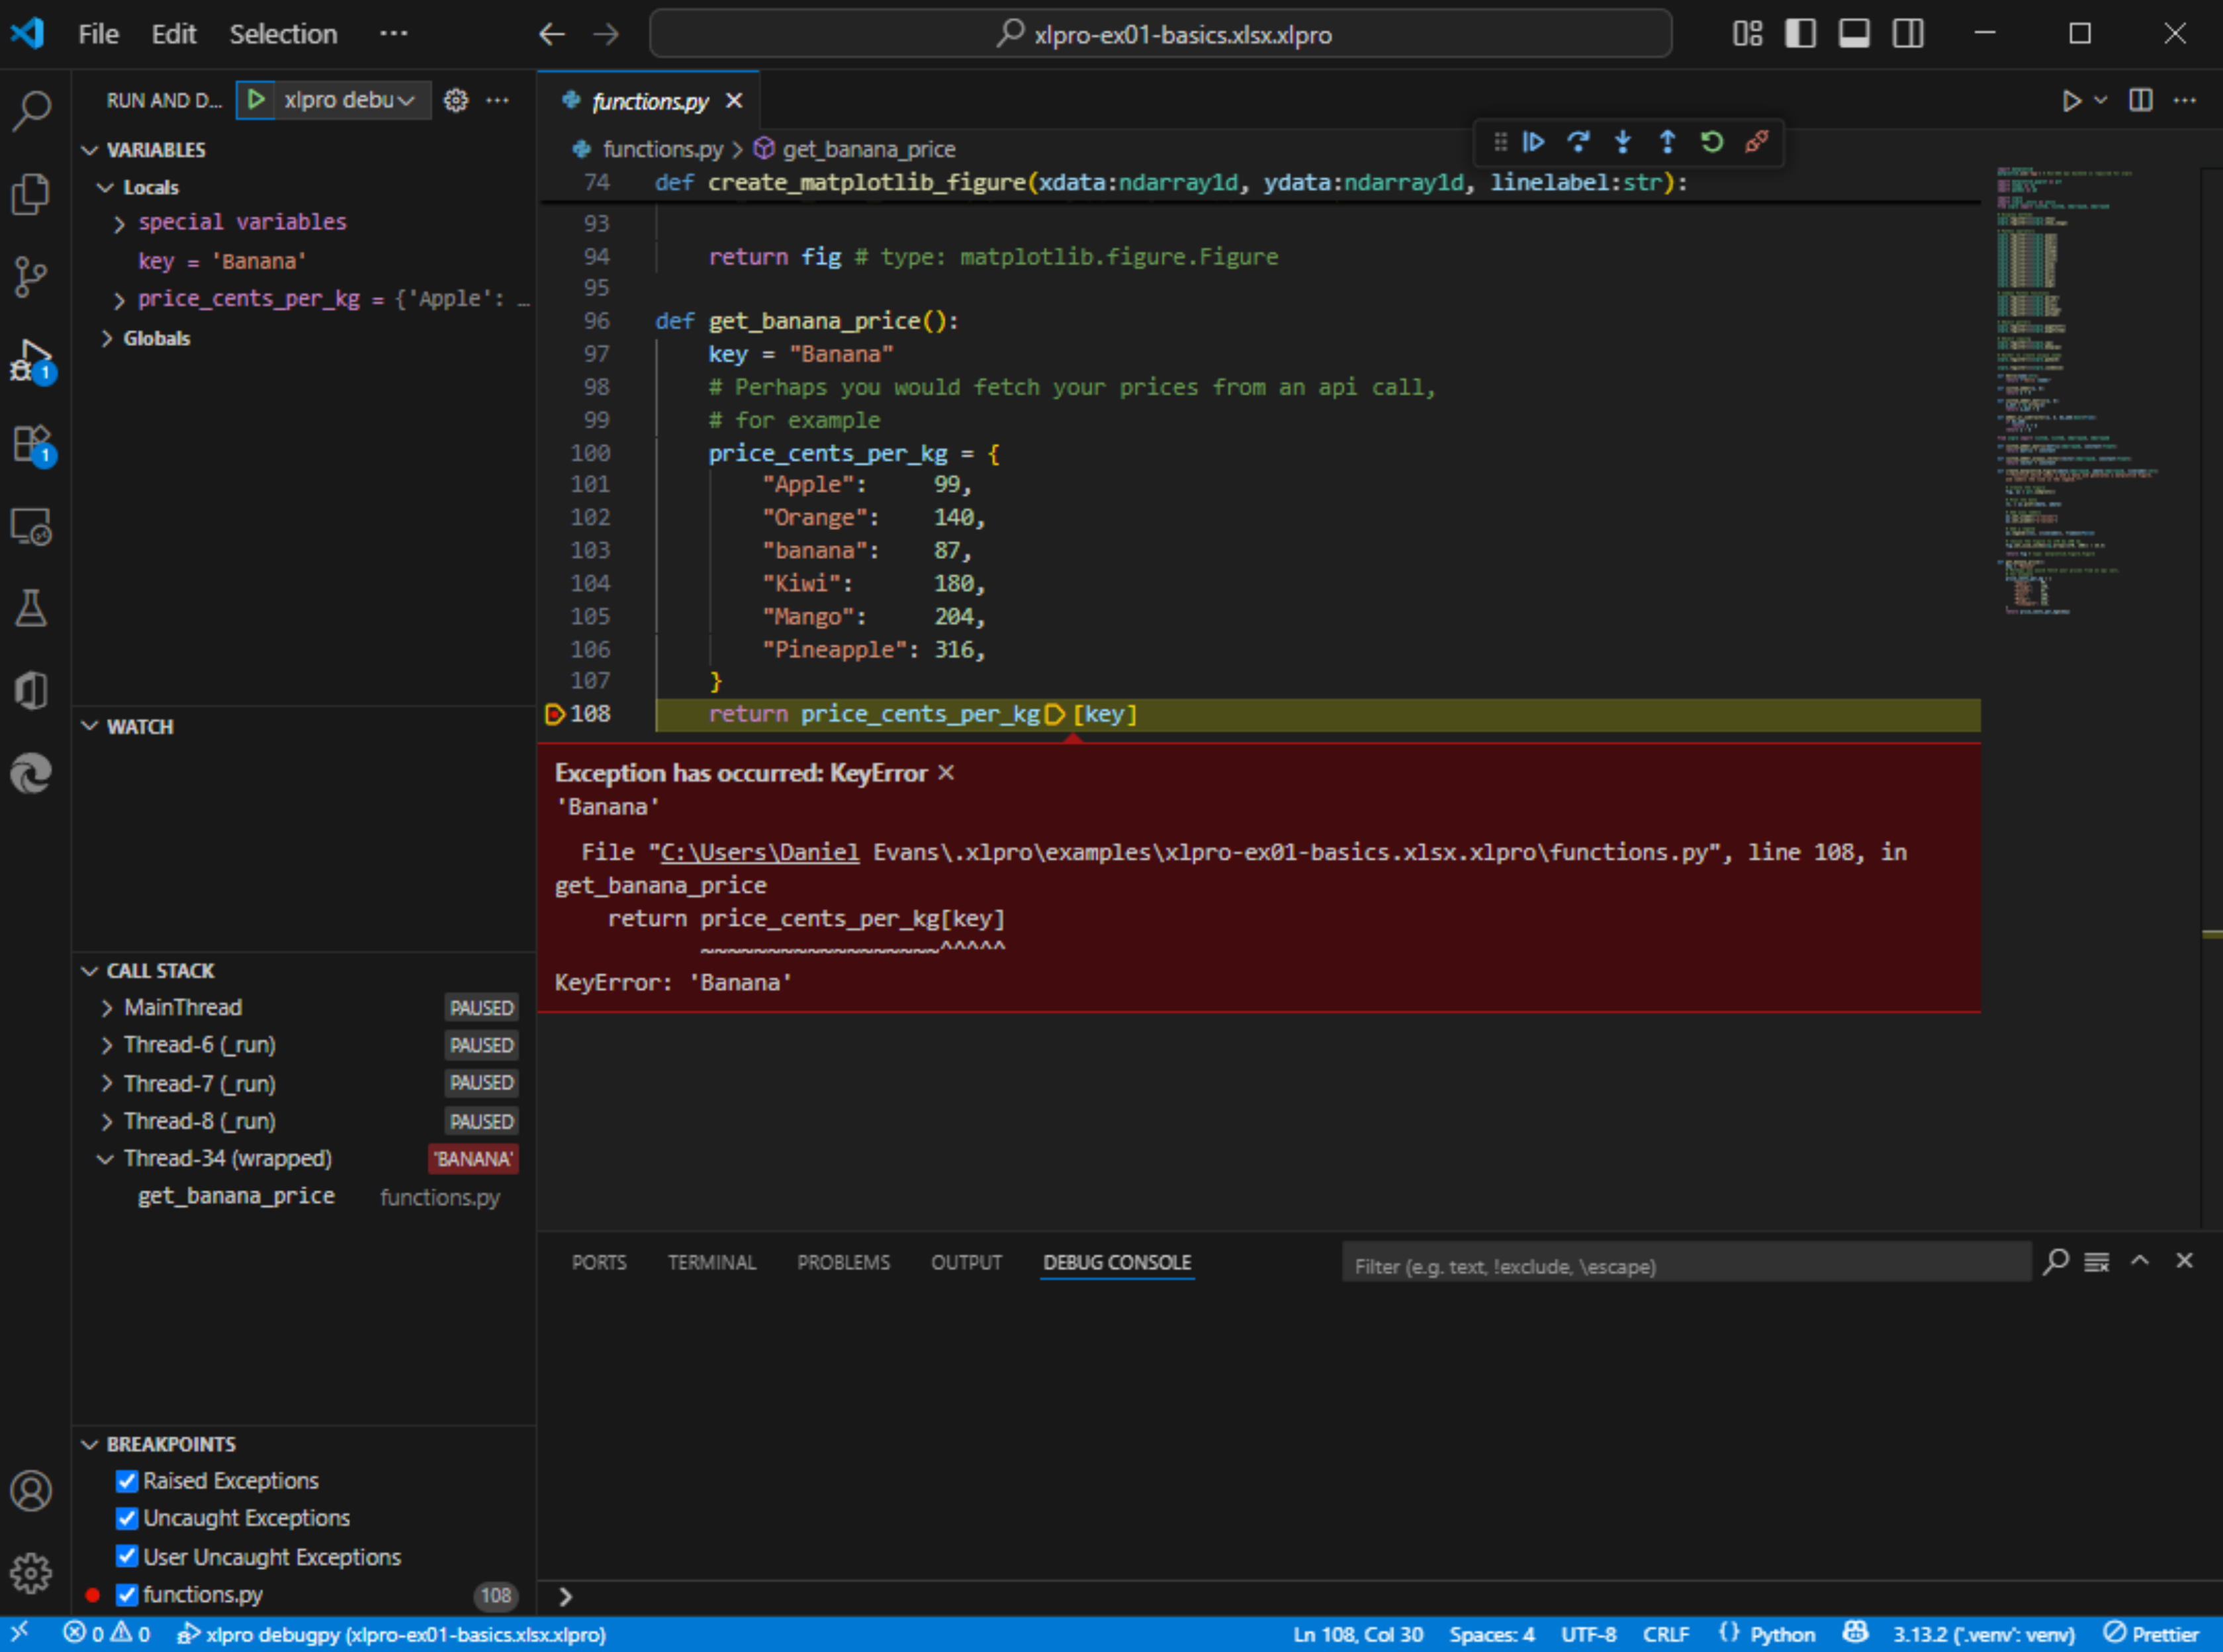This screenshot has width=2223, height=1652.
Task: Open the Testing flask icon
Action: [x=31, y=608]
